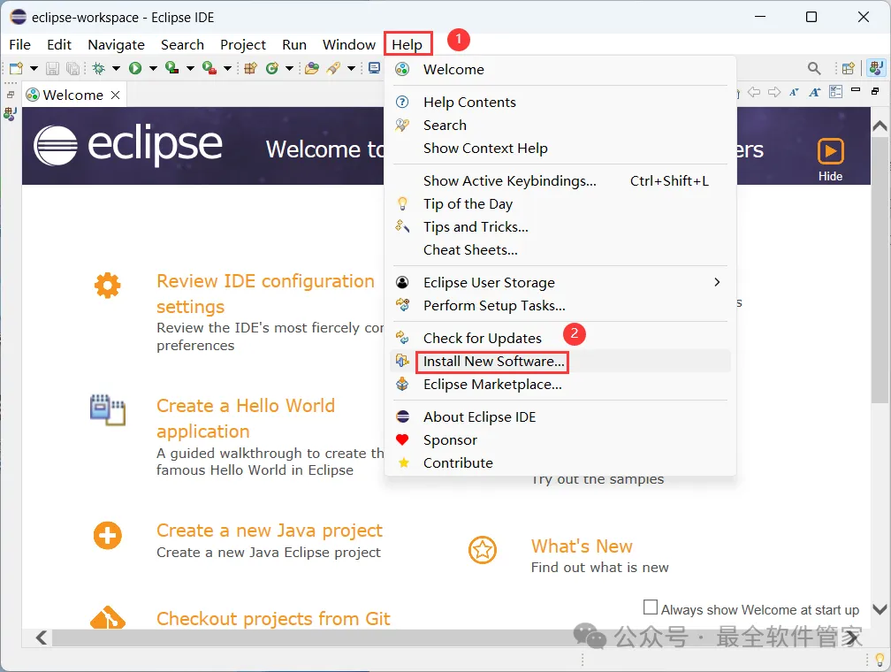Toggle Always show Welcome at start up checkbox

650,607
